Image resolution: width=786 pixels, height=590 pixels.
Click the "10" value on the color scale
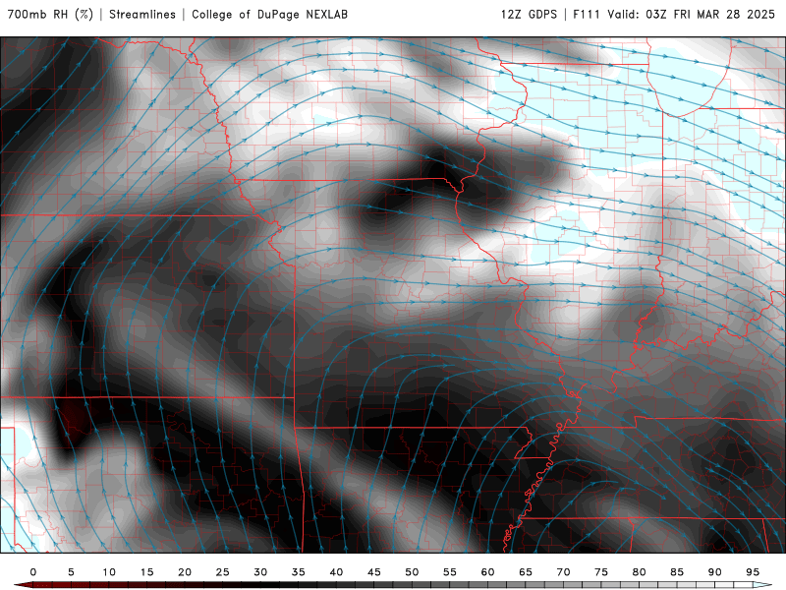tap(109, 572)
